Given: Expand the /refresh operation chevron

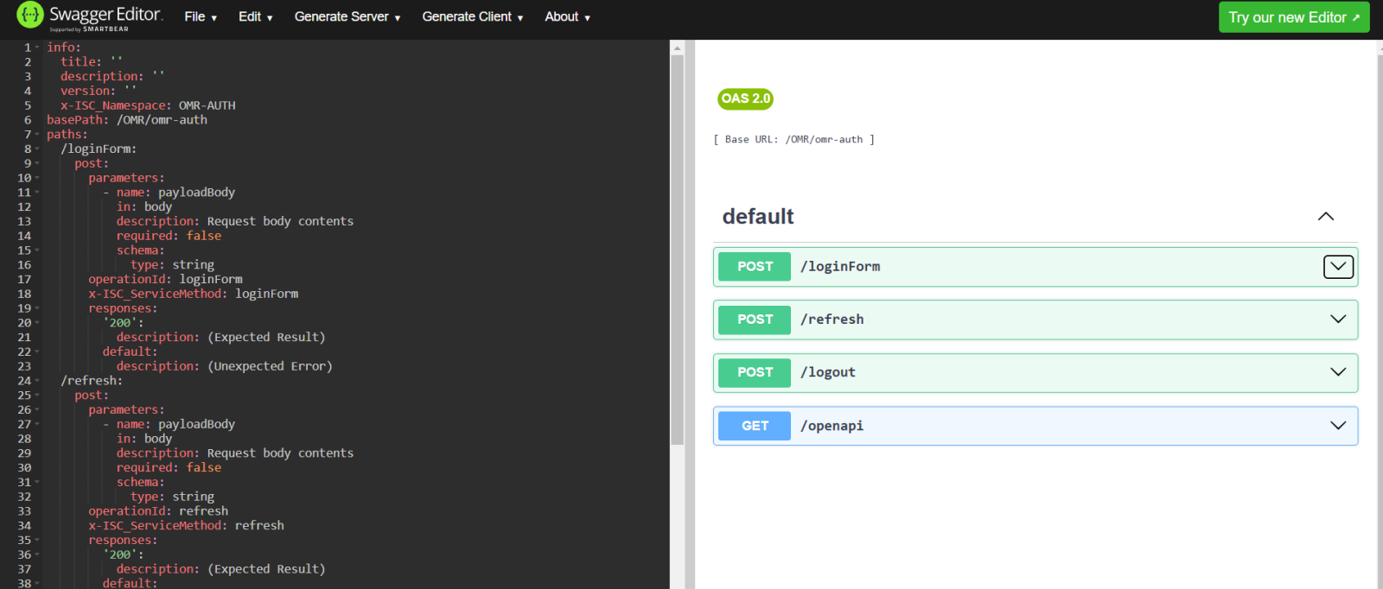Looking at the screenshot, I should [x=1338, y=320].
